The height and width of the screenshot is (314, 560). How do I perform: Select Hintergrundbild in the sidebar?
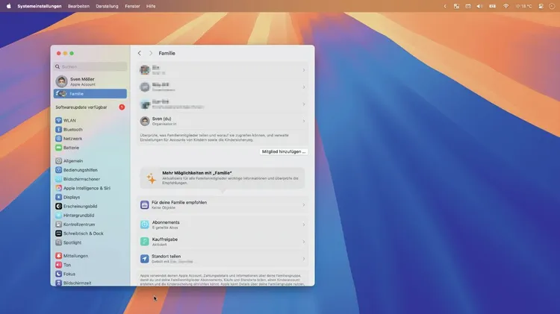[90, 216]
